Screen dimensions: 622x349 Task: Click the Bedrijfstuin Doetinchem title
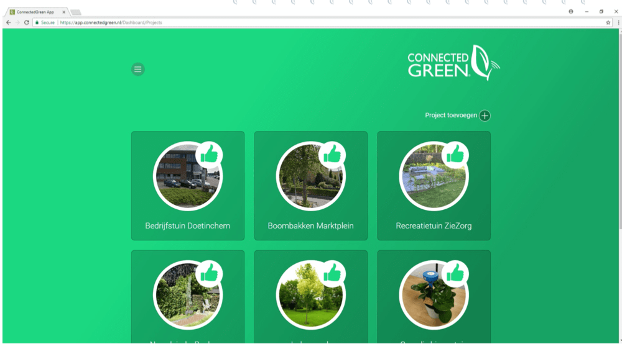tap(188, 226)
